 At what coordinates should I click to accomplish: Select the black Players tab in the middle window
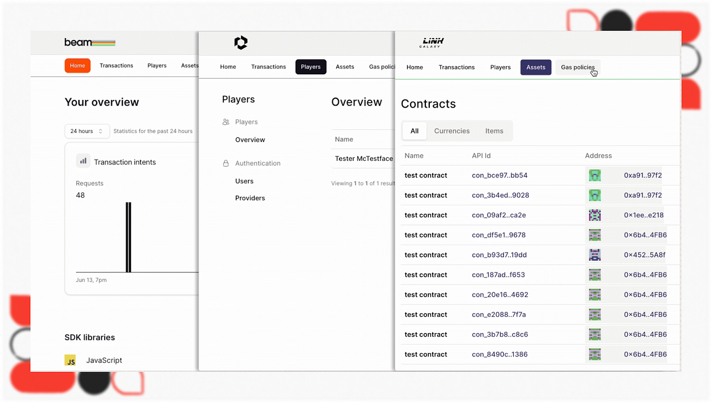[x=311, y=67]
